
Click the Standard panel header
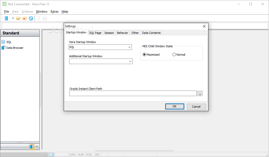pyautogui.click(x=20, y=33)
